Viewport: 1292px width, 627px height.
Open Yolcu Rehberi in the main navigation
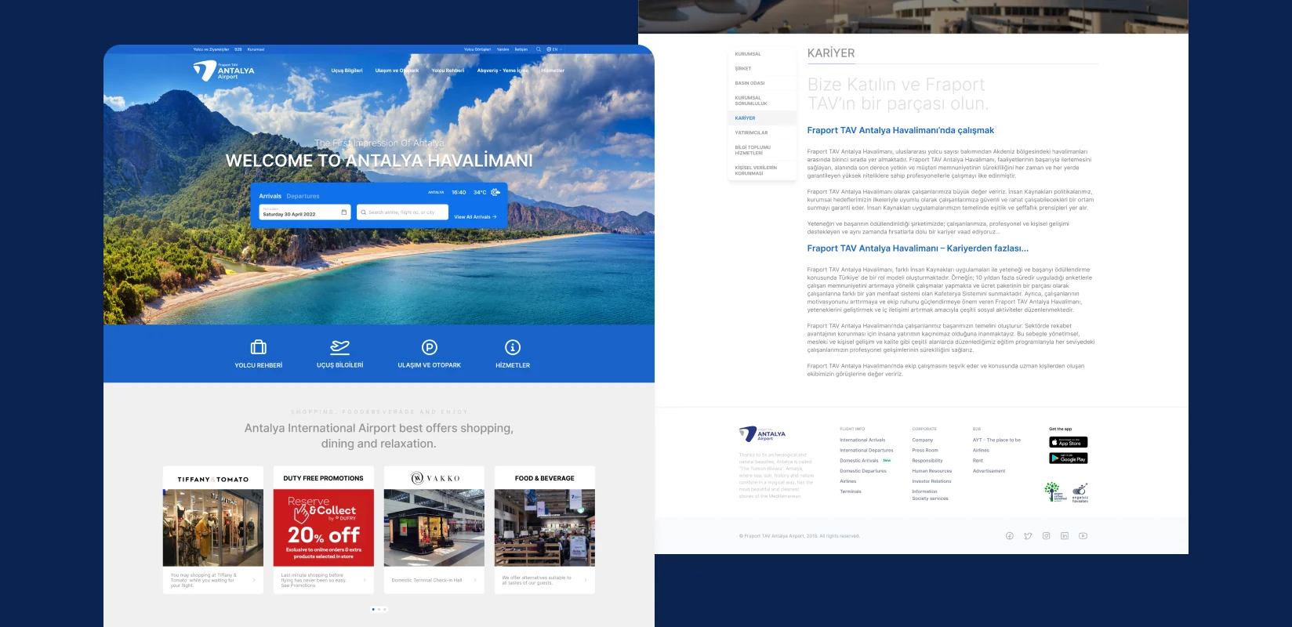click(x=448, y=71)
